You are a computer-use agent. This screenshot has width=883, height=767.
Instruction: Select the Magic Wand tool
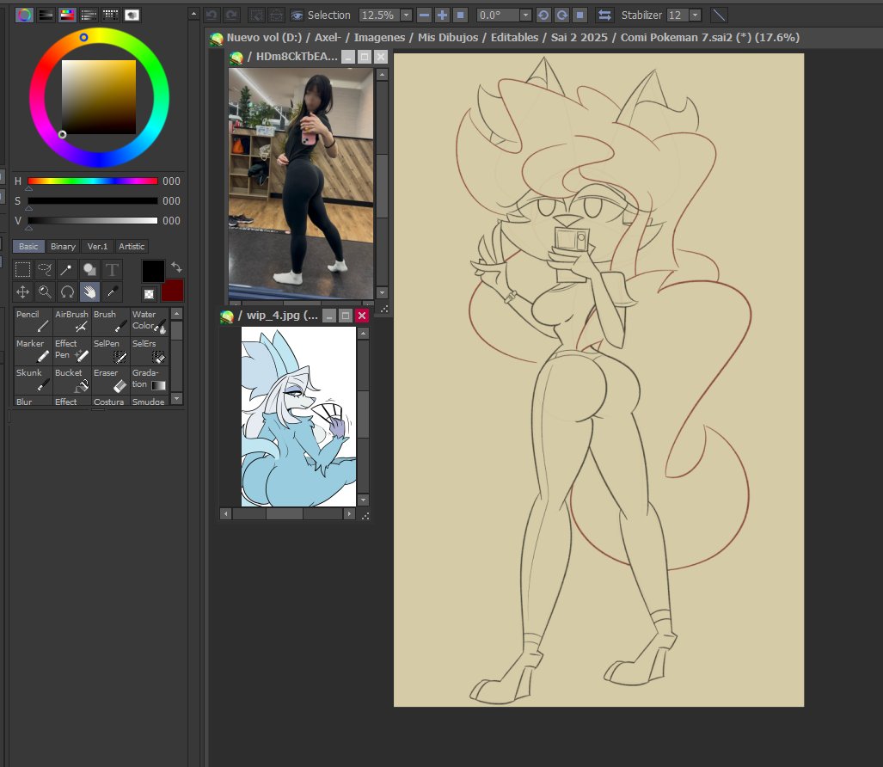coord(67,270)
